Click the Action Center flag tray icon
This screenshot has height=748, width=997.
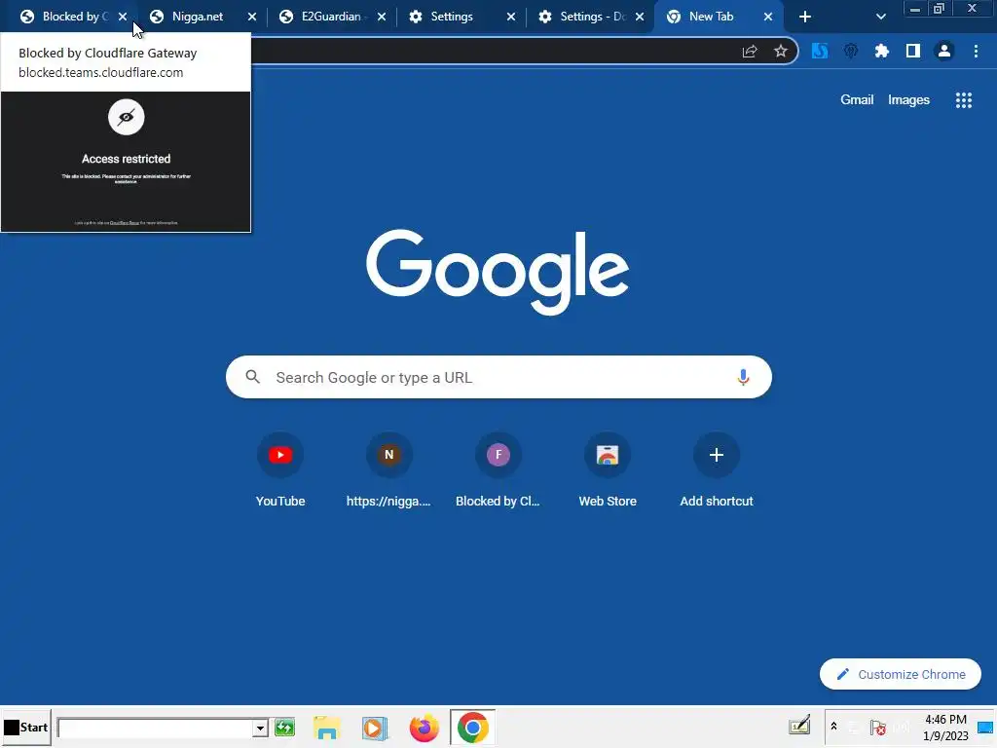(877, 727)
